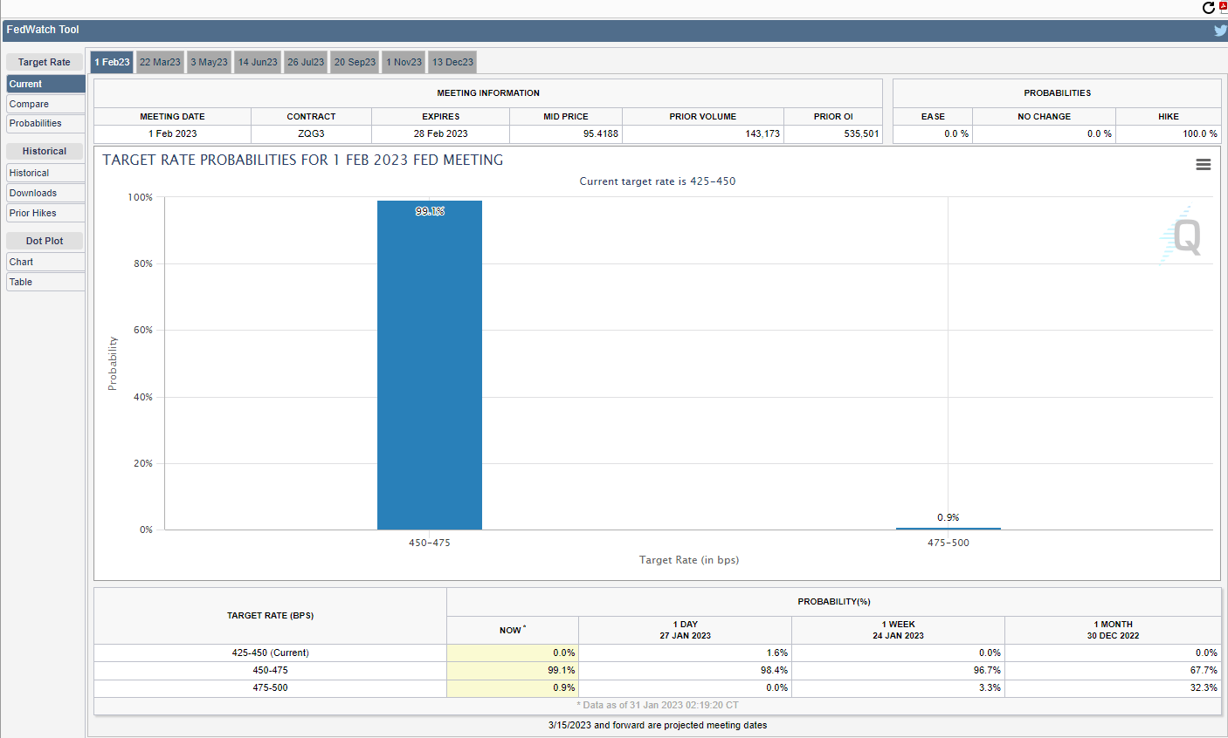1228x738 pixels.
Task: Select the 20 Sep23 meeting tab
Action: 355,62
